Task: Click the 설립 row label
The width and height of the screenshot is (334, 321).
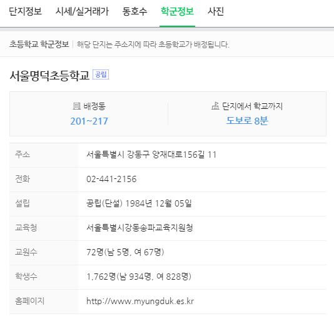Action: pos(23,203)
